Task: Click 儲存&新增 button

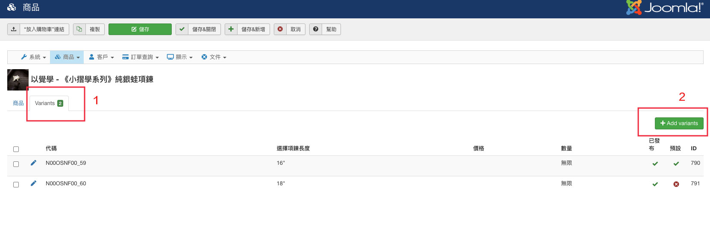Action: pyautogui.click(x=253, y=29)
